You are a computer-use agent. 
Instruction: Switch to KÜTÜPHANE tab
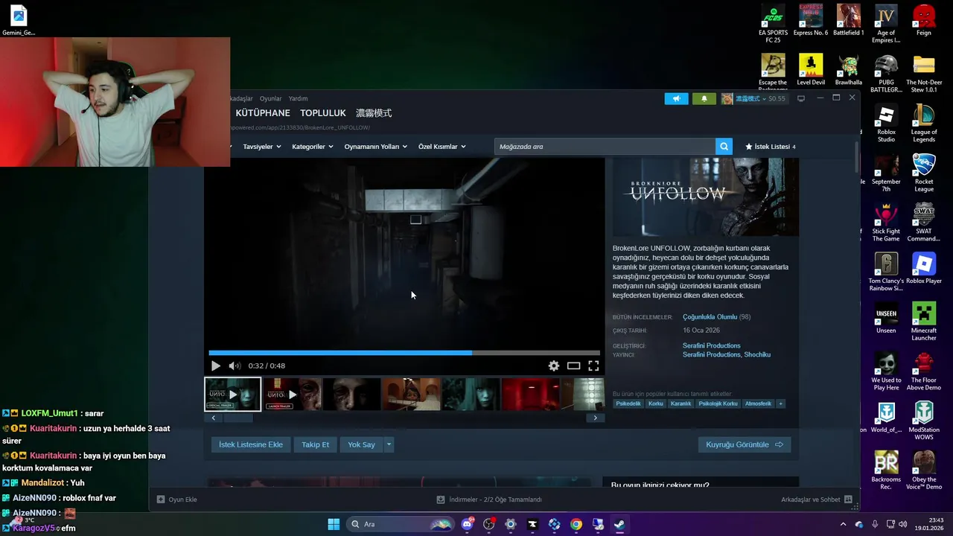pos(263,113)
